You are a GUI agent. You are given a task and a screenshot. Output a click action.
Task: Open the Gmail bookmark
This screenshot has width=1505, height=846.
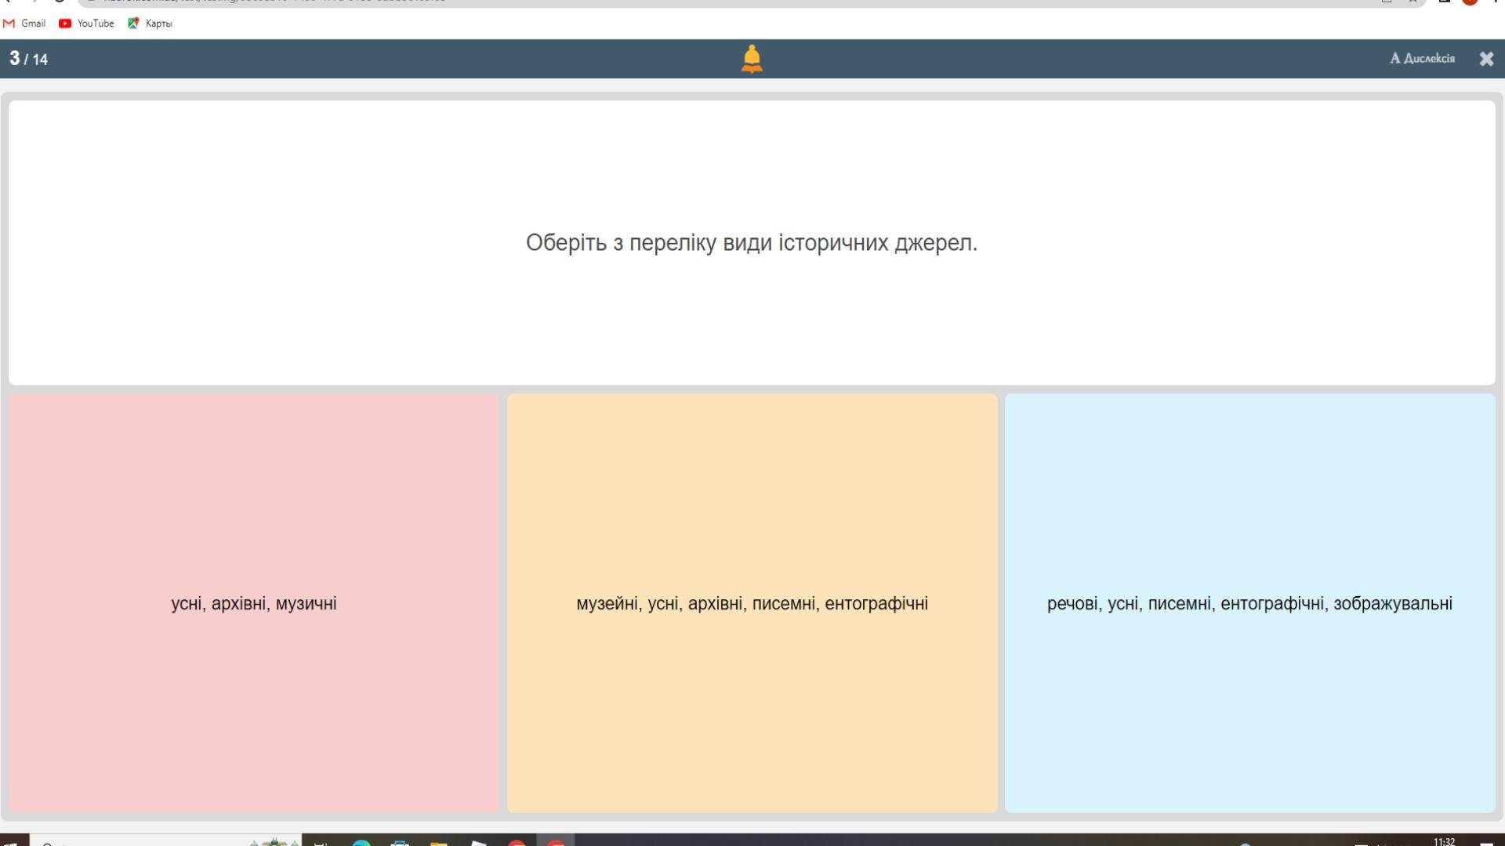pyautogui.click(x=24, y=23)
